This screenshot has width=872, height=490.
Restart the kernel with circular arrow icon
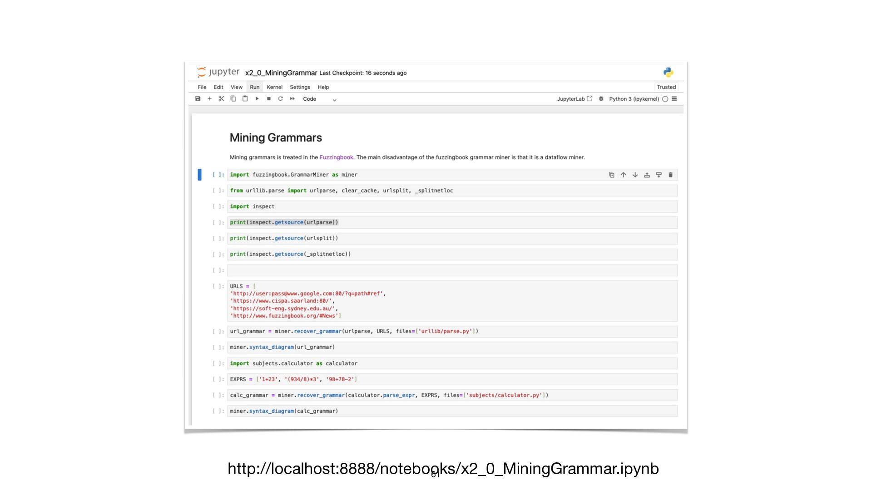pos(280,99)
